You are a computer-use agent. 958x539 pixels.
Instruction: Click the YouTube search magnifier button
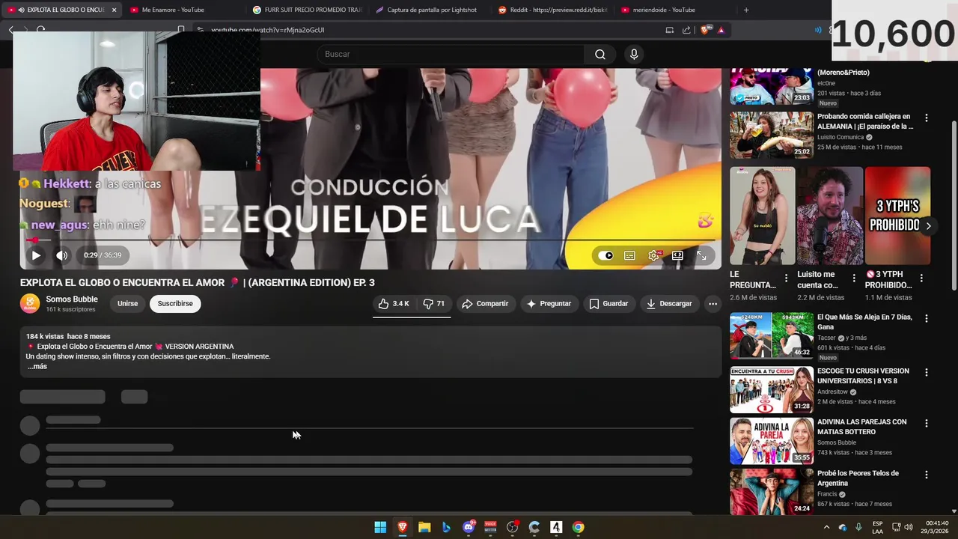click(600, 54)
